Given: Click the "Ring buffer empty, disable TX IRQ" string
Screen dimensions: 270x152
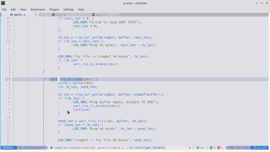Looking at the screenshot, I should (x=121, y=102).
